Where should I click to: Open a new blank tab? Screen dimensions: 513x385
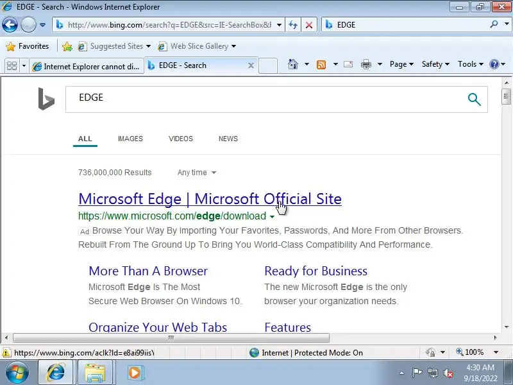click(268, 66)
